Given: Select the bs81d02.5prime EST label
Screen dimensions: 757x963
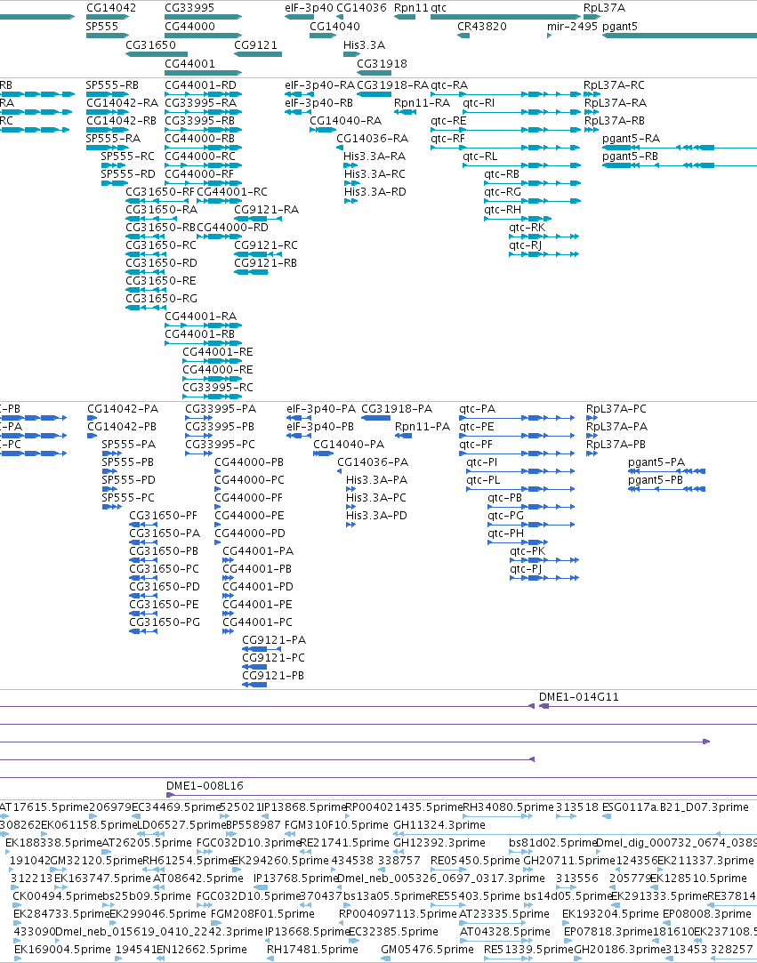Looking at the screenshot, I should 553,843.
